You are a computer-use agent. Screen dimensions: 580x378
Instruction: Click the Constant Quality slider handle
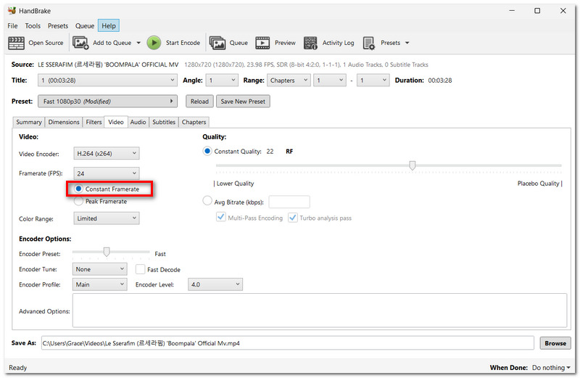[412, 165]
